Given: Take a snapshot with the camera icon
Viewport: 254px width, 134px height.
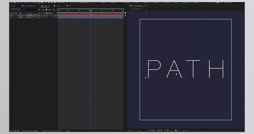Looking at the screenshot, I should point(176,130).
